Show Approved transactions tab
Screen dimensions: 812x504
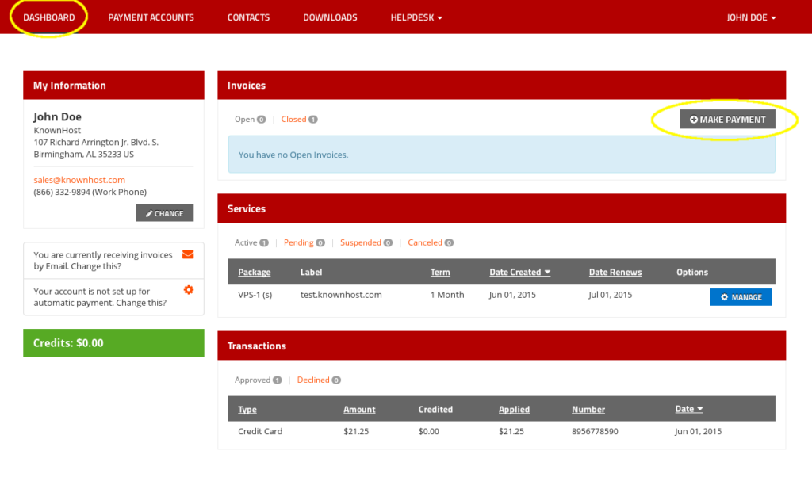point(258,380)
